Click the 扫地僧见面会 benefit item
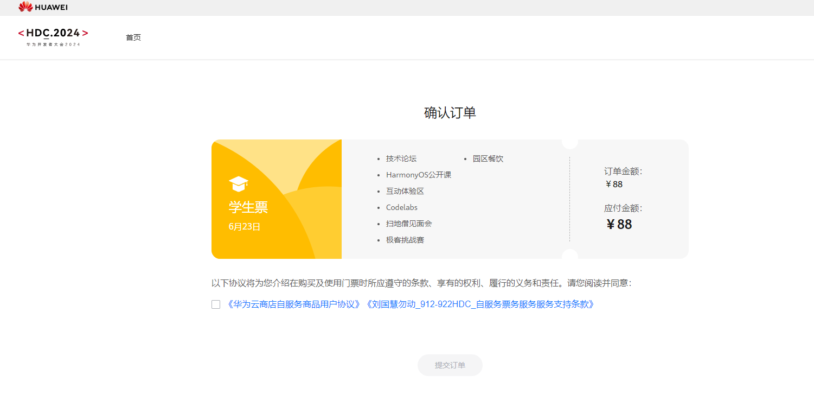 click(409, 224)
